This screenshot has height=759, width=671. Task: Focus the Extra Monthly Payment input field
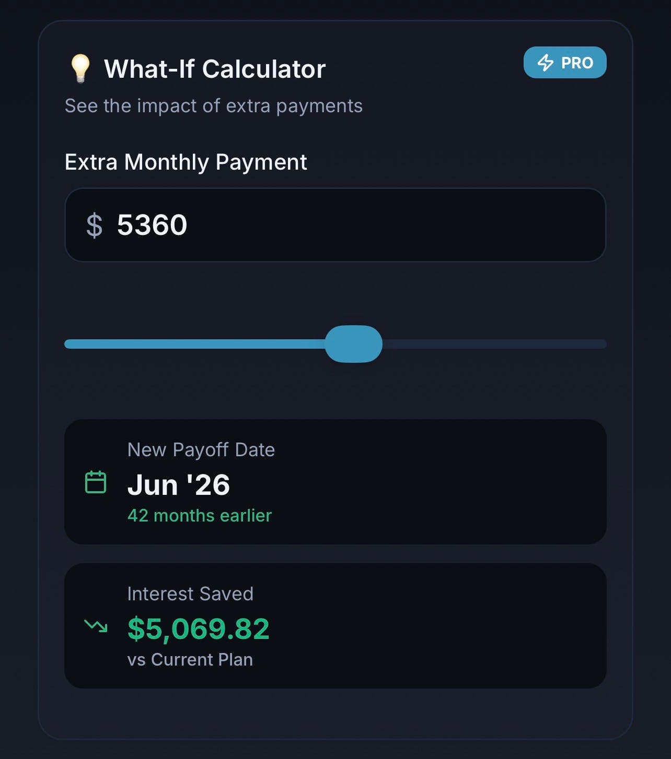[335, 225]
